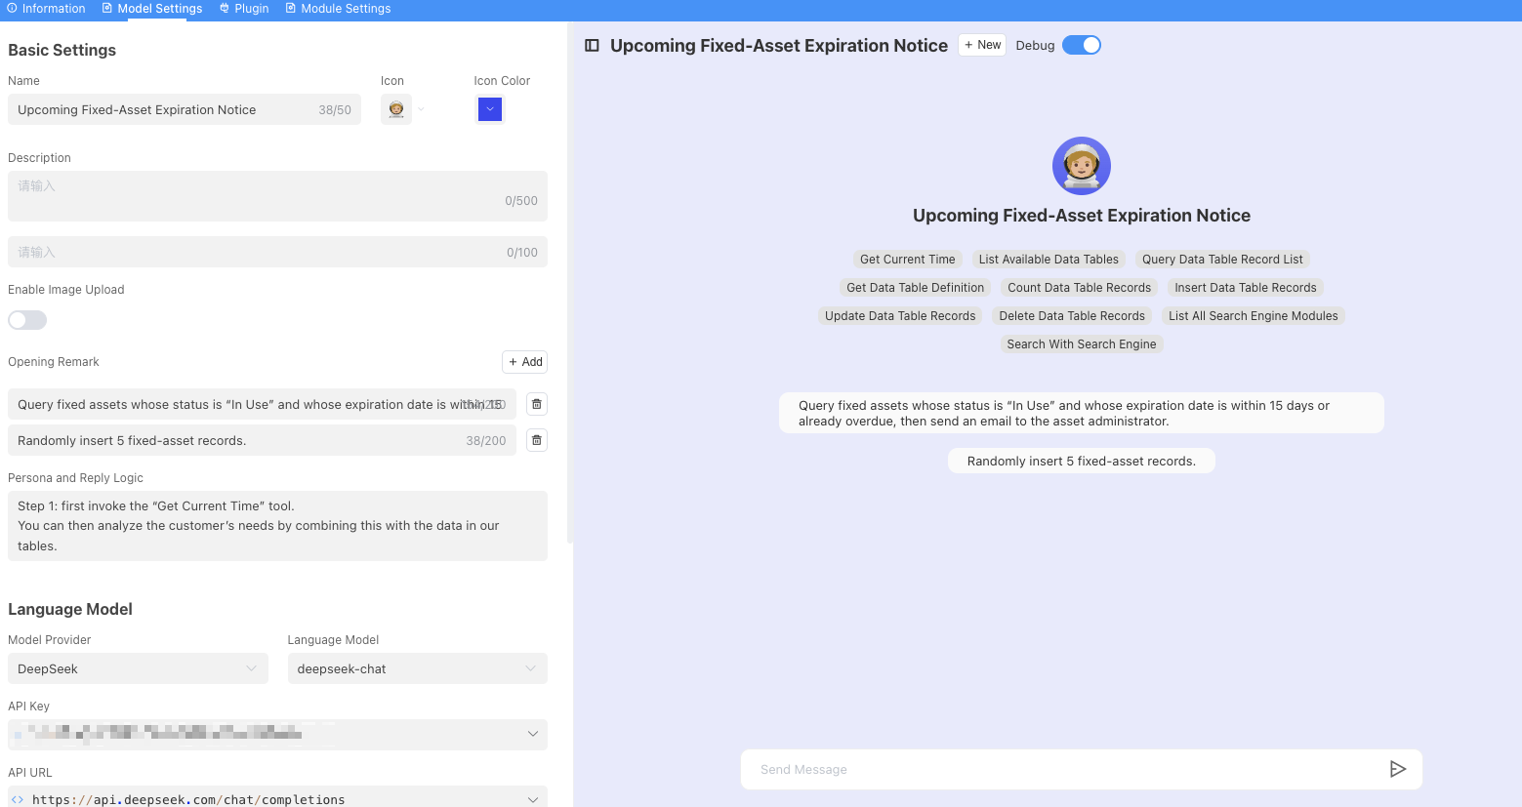Enable Image Upload switch
Image resolution: width=1522 pixels, height=807 pixels.
(x=26, y=319)
